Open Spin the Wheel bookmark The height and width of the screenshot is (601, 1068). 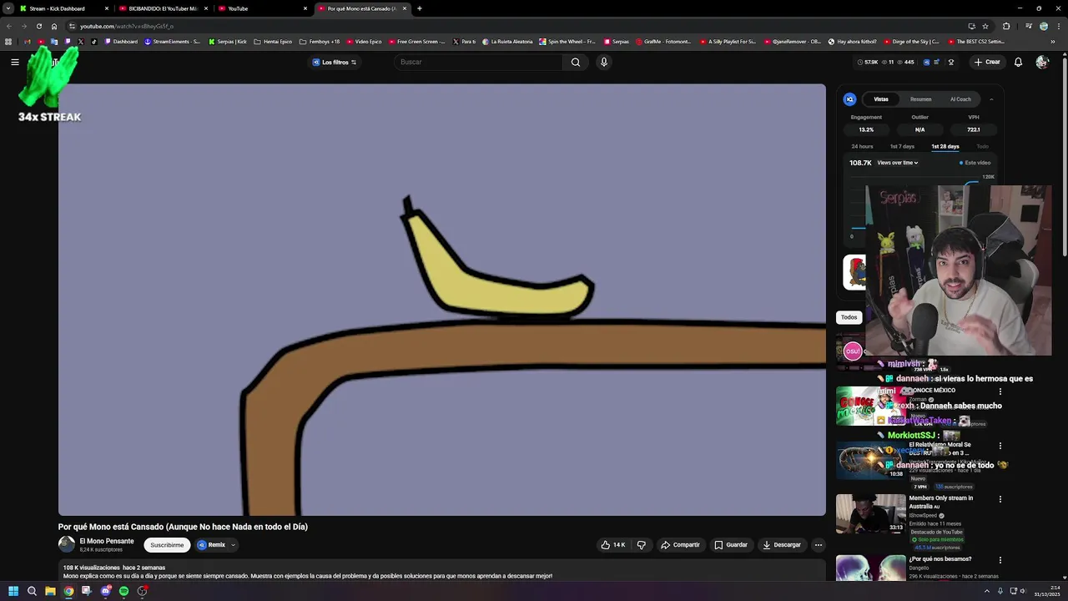(x=567, y=42)
